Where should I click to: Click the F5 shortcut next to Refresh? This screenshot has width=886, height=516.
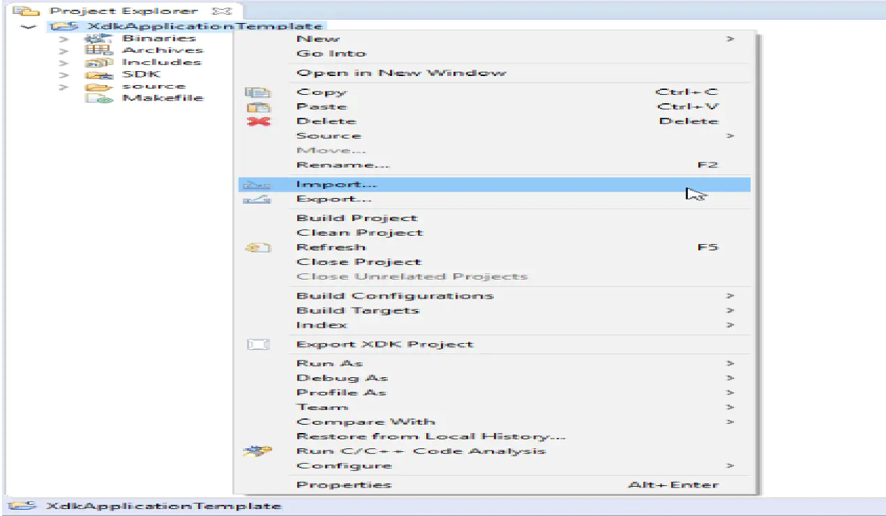click(x=707, y=248)
